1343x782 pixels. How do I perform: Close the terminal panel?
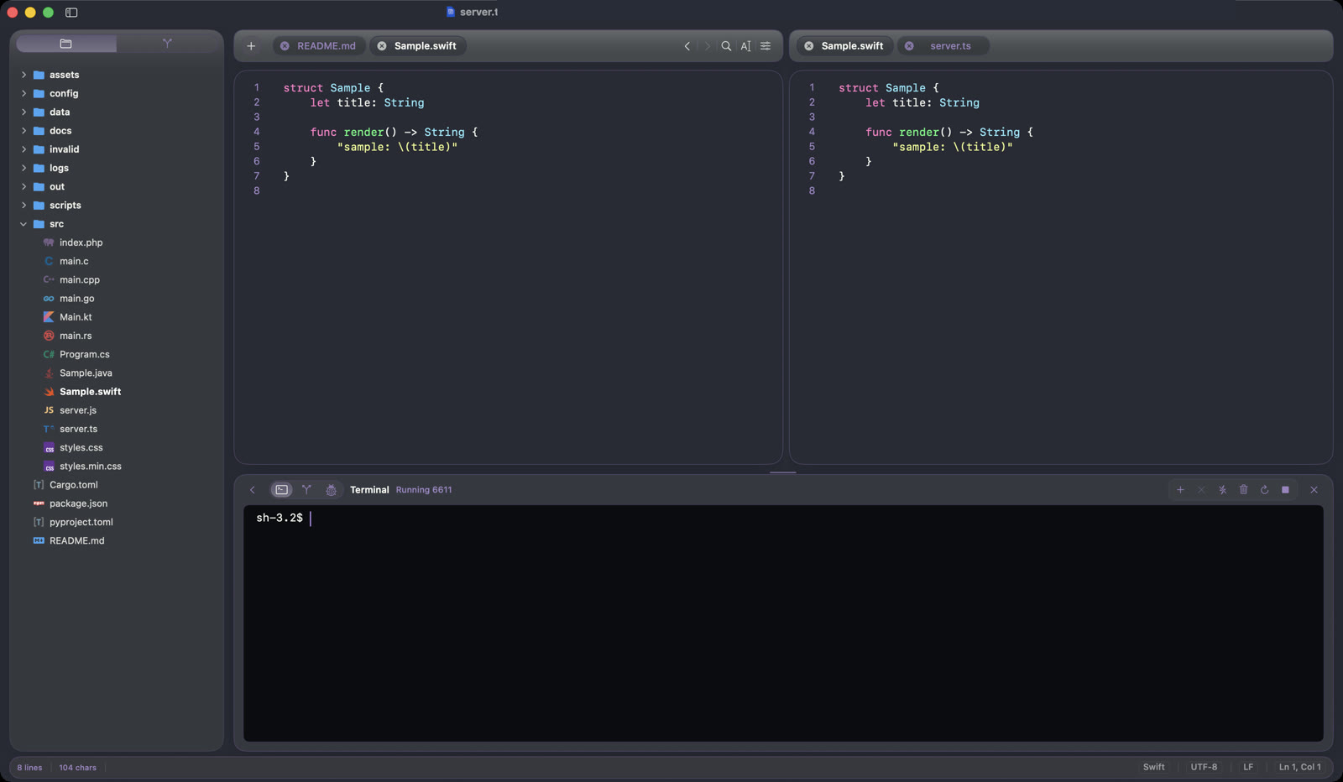pyautogui.click(x=1314, y=490)
